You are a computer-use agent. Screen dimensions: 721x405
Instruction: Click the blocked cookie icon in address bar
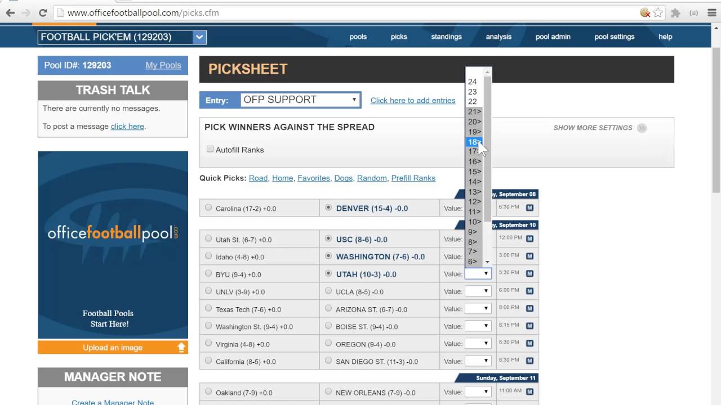click(x=645, y=12)
